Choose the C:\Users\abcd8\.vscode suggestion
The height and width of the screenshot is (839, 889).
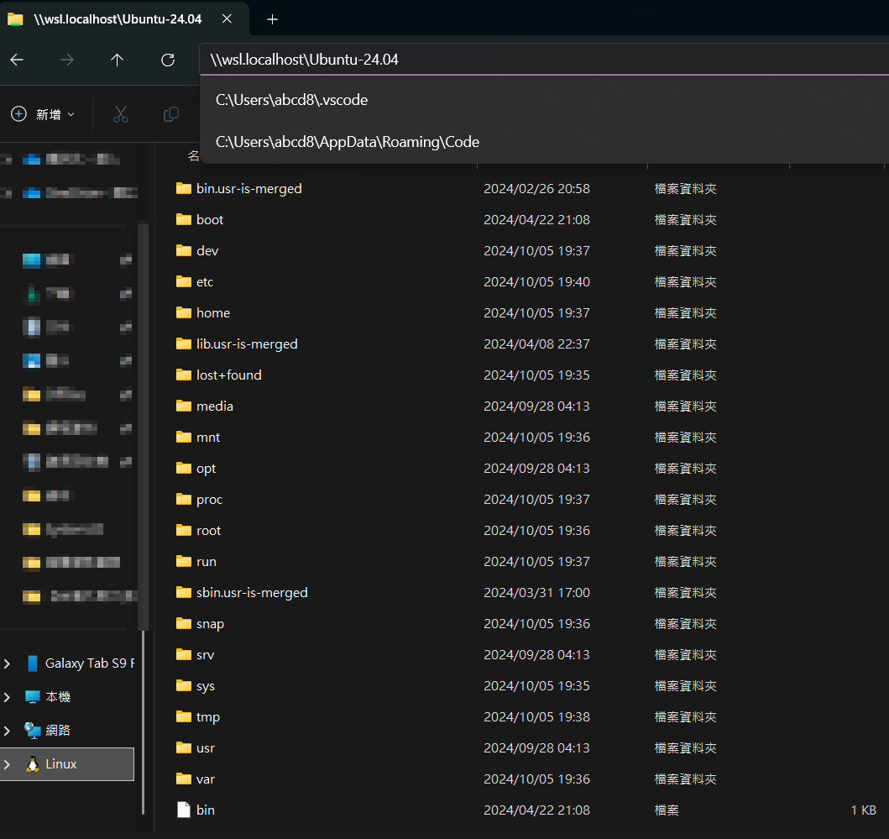291,100
